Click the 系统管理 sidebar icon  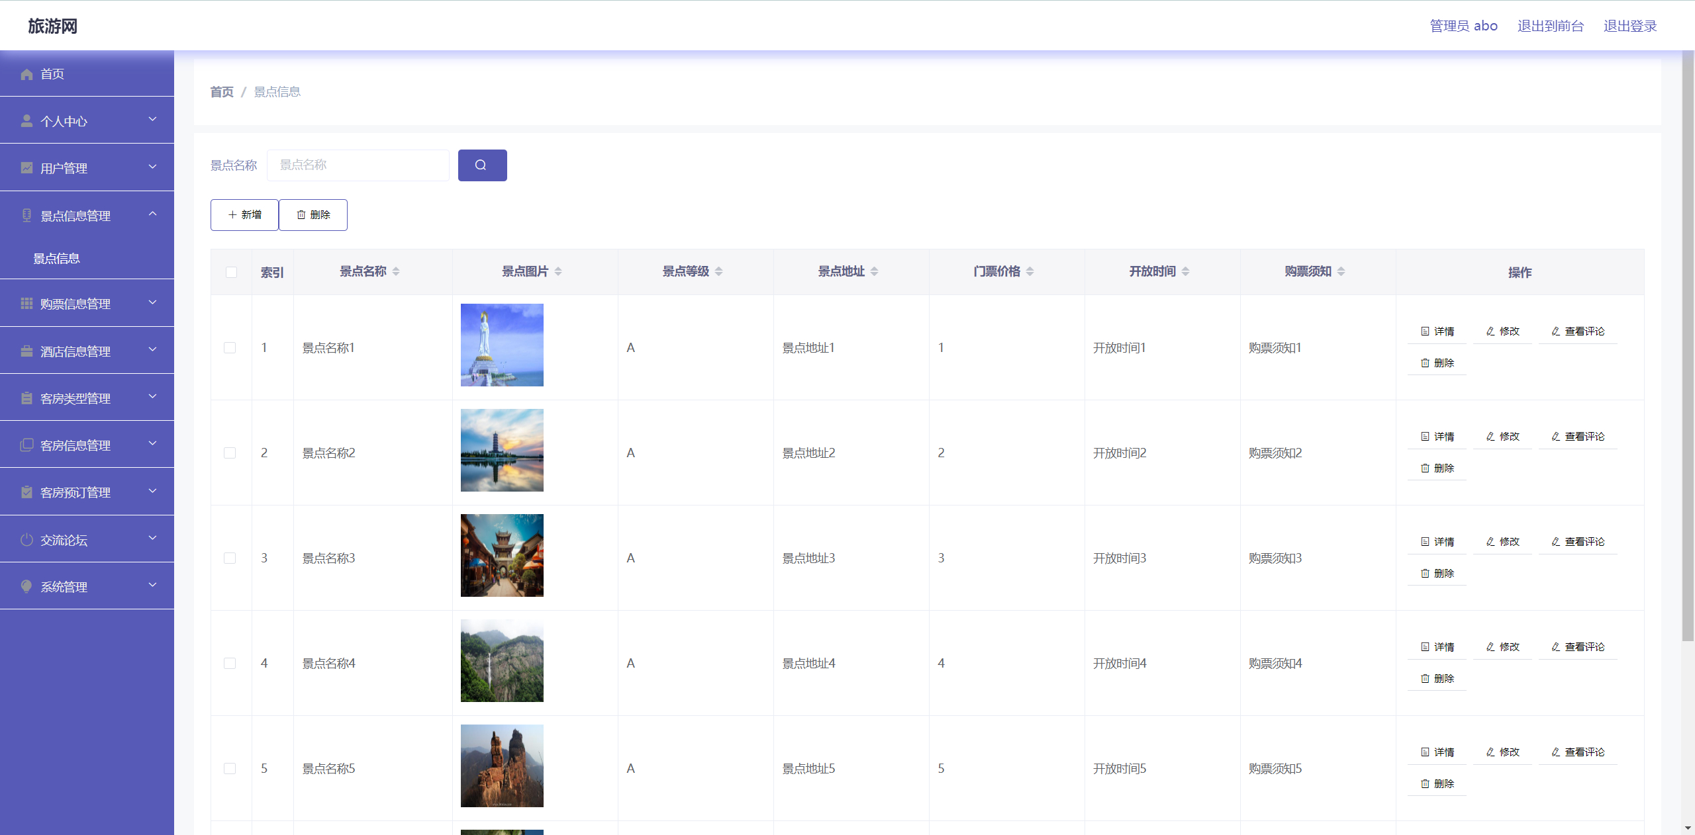[x=26, y=586]
